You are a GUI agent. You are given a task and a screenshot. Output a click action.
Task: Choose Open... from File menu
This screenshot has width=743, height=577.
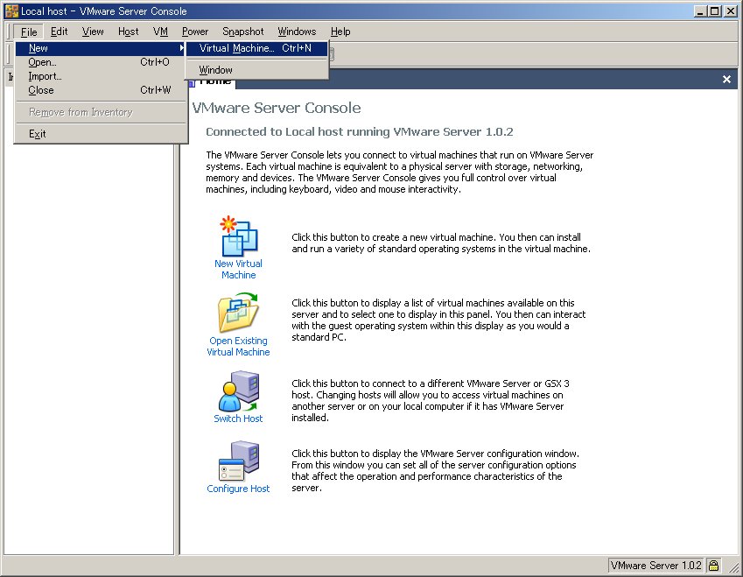click(100, 62)
